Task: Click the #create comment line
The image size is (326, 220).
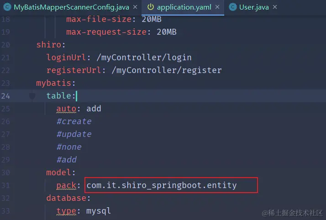Action: (x=74, y=121)
